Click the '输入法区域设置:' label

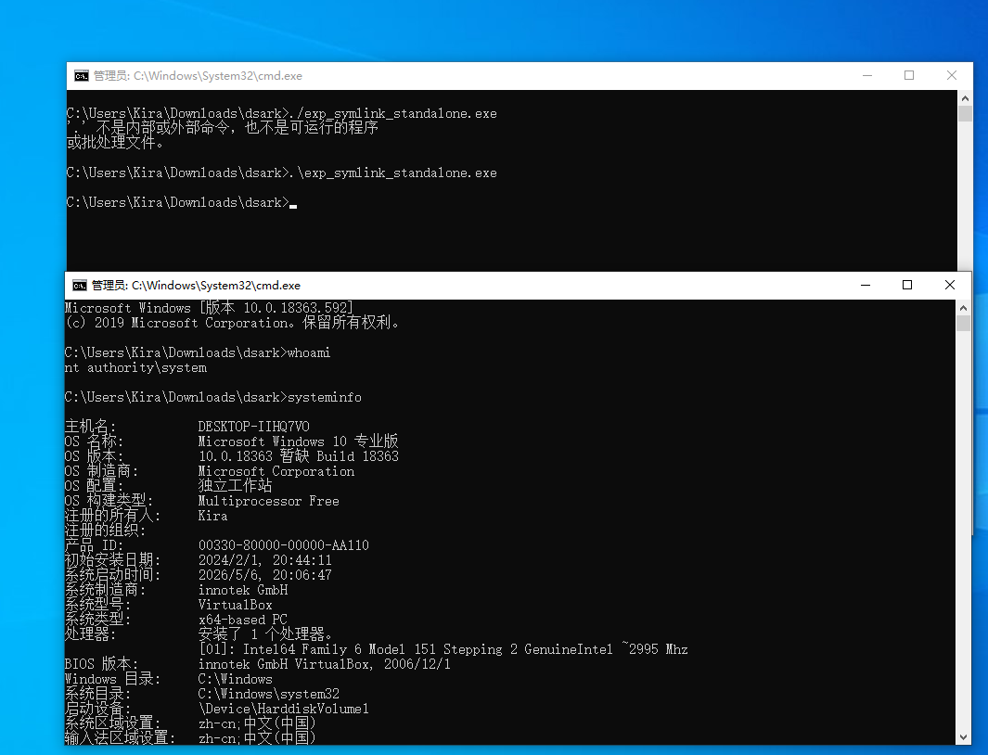point(121,738)
